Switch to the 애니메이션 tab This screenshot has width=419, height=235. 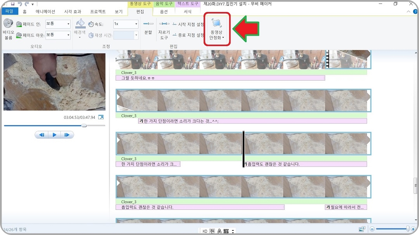point(45,12)
